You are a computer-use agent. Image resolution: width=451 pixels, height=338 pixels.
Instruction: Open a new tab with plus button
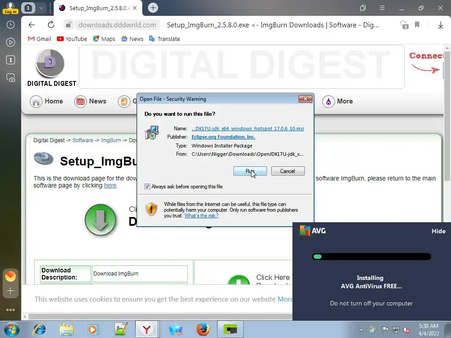(x=153, y=8)
